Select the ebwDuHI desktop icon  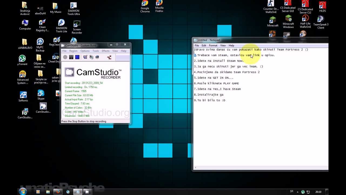click(x=40, y=10)
